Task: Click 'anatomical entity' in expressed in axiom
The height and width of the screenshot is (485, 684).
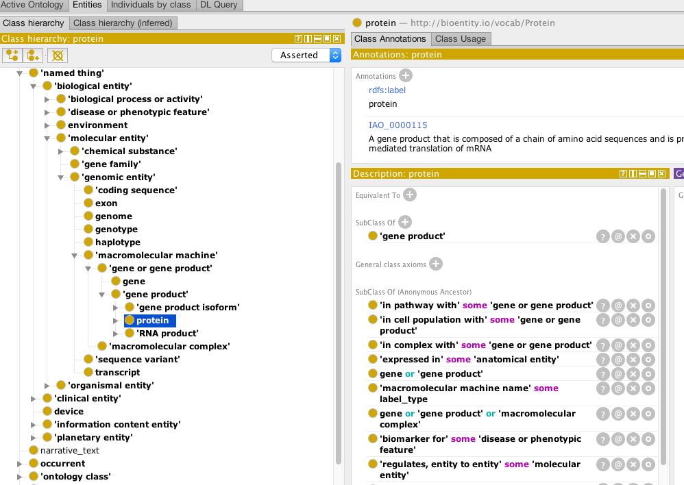Action: 516,360
